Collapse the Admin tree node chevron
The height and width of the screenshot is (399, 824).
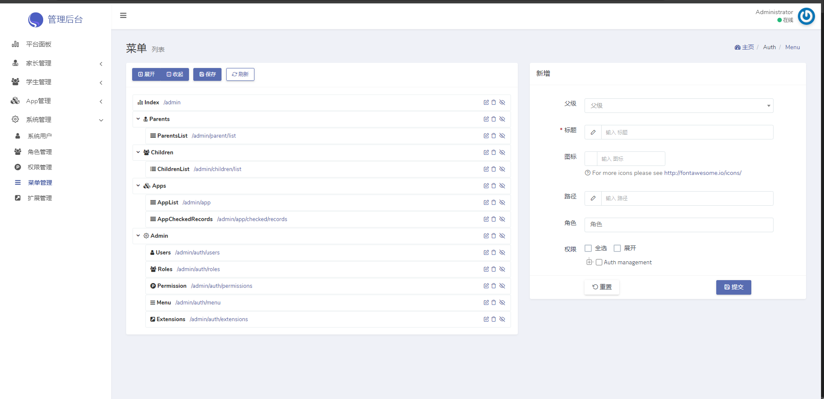click(x=138, y=236)
